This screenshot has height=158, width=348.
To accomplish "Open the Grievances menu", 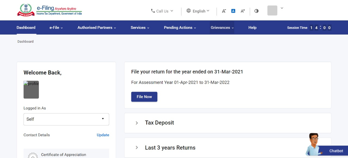I will pos(222,28).
